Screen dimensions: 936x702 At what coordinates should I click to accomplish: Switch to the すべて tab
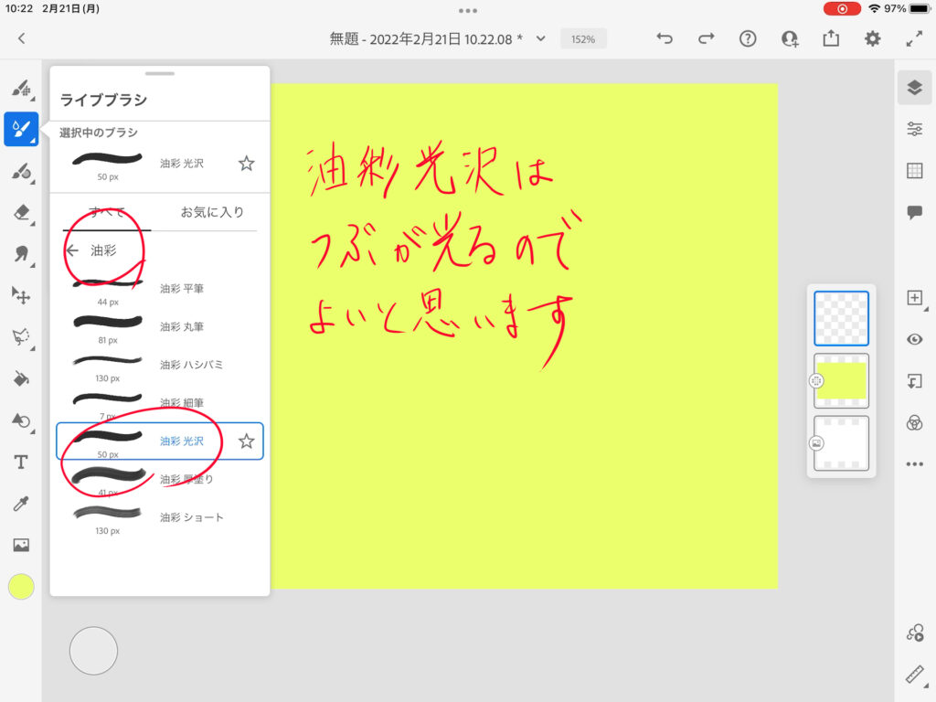tap(106, 212)
